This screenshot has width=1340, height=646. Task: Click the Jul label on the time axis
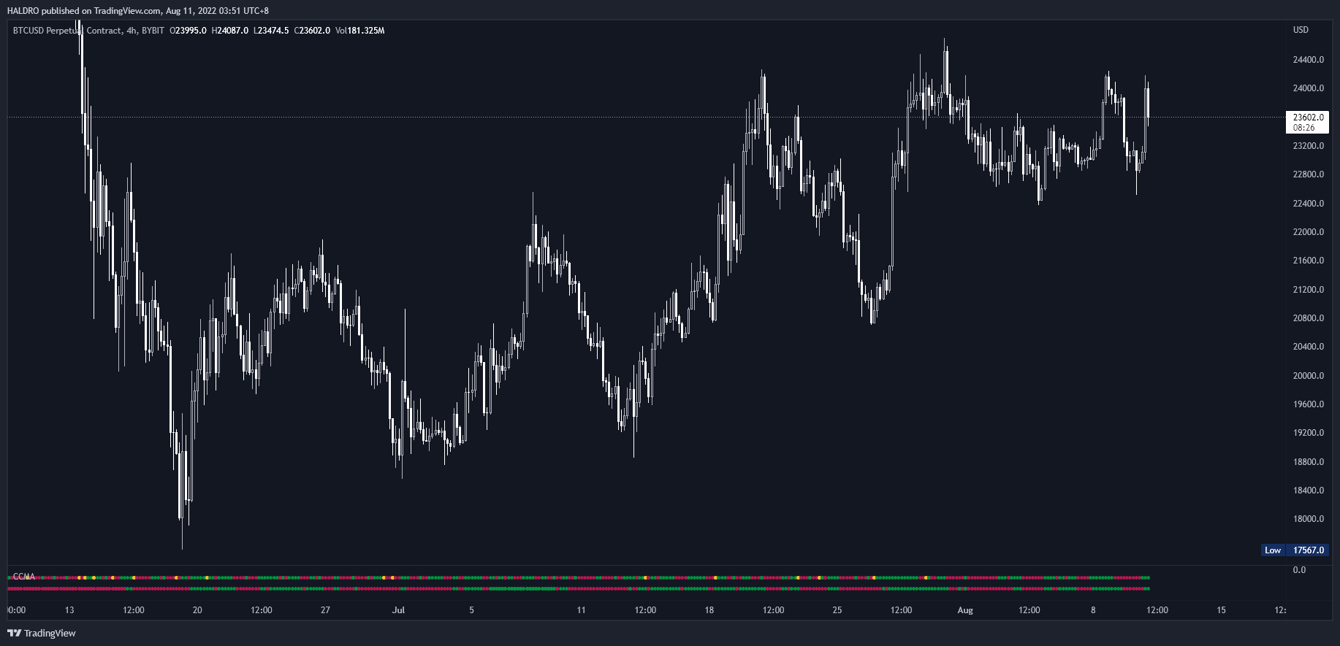point(398,610)
